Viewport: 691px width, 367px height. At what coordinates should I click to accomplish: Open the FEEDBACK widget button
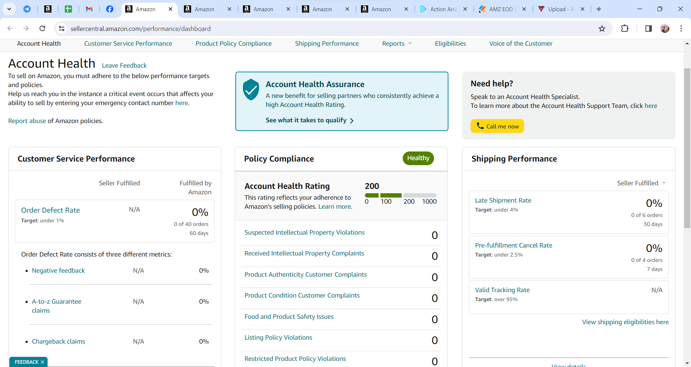point(26,362)
